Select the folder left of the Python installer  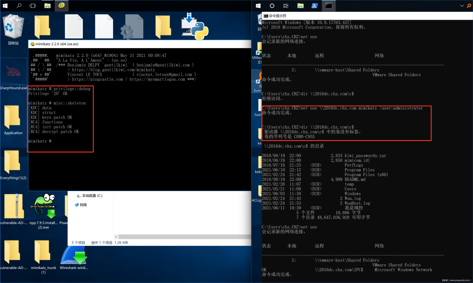(163, 27)
